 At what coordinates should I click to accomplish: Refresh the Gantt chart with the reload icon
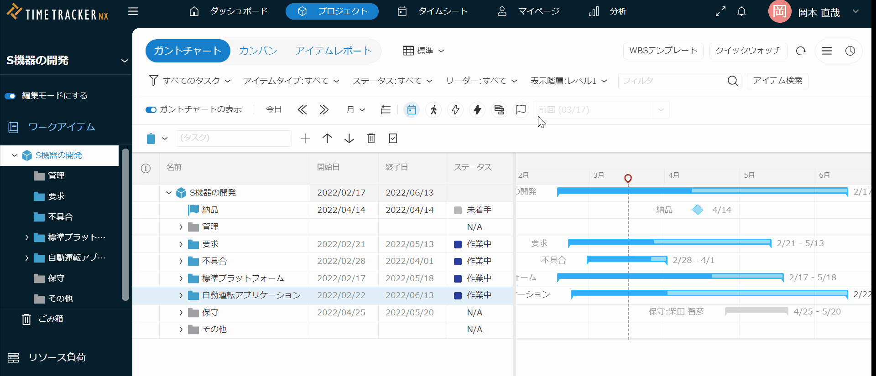[801, 51]
